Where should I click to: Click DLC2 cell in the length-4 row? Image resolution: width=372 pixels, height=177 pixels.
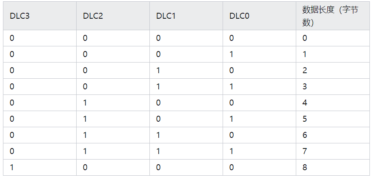tap(85, 103)
